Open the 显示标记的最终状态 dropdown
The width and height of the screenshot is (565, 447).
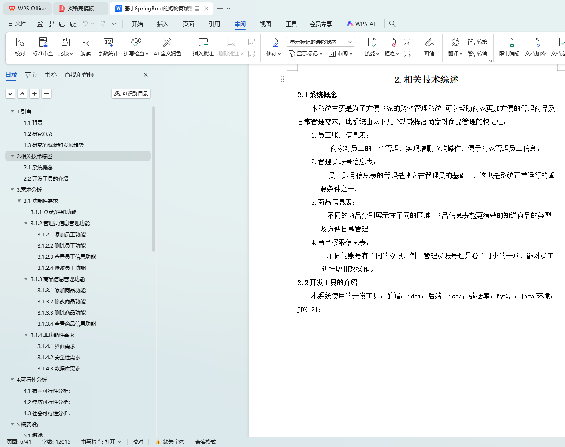pyautogui.click(x=320, y=42)
